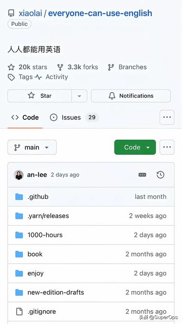Viewport: 182px width, 324px height.
Task: Expand the commit message ellipsis icon
Action: (142, 175)
